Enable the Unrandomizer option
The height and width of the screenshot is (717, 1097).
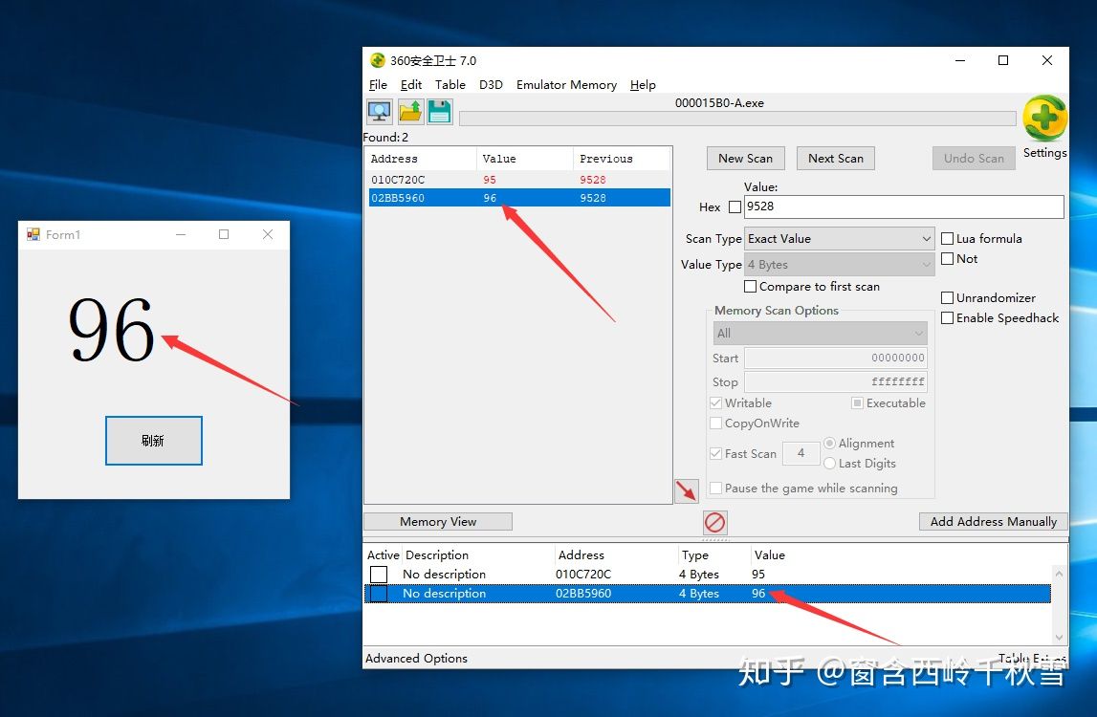point(947,298)
